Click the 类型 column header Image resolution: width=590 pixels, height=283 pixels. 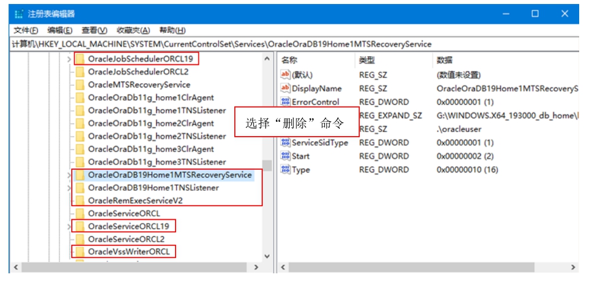point(367,60)
